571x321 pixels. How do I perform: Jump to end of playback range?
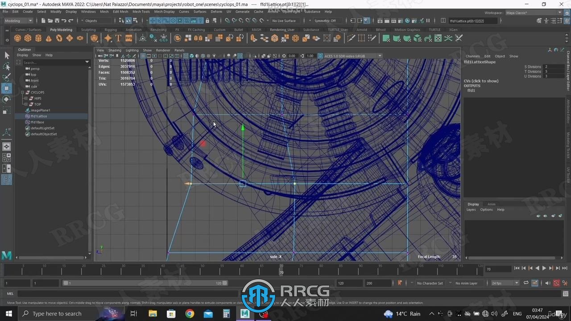(565, 268)
